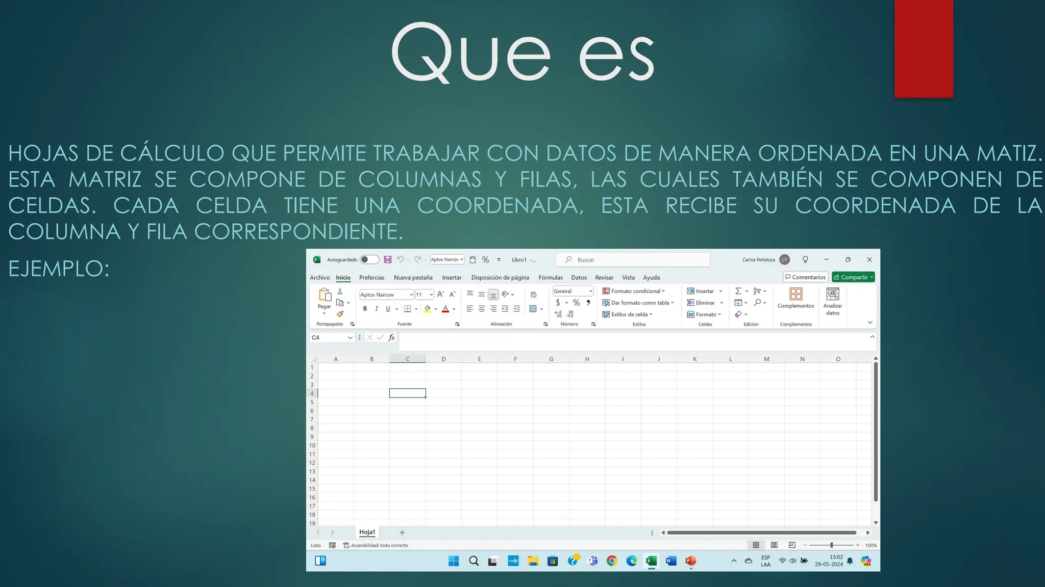Click the percent style icon in Número
1045x587 pixels.
(576, 303)
